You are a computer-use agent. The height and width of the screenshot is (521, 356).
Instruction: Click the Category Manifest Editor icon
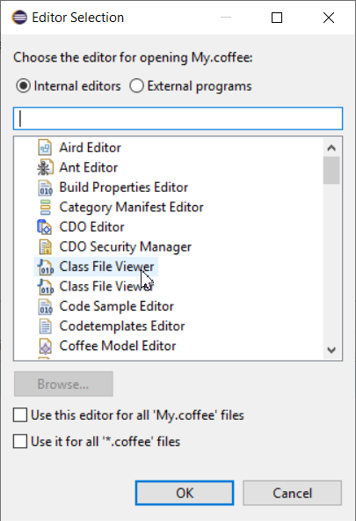pyautogui.click(x=45, y=208)
